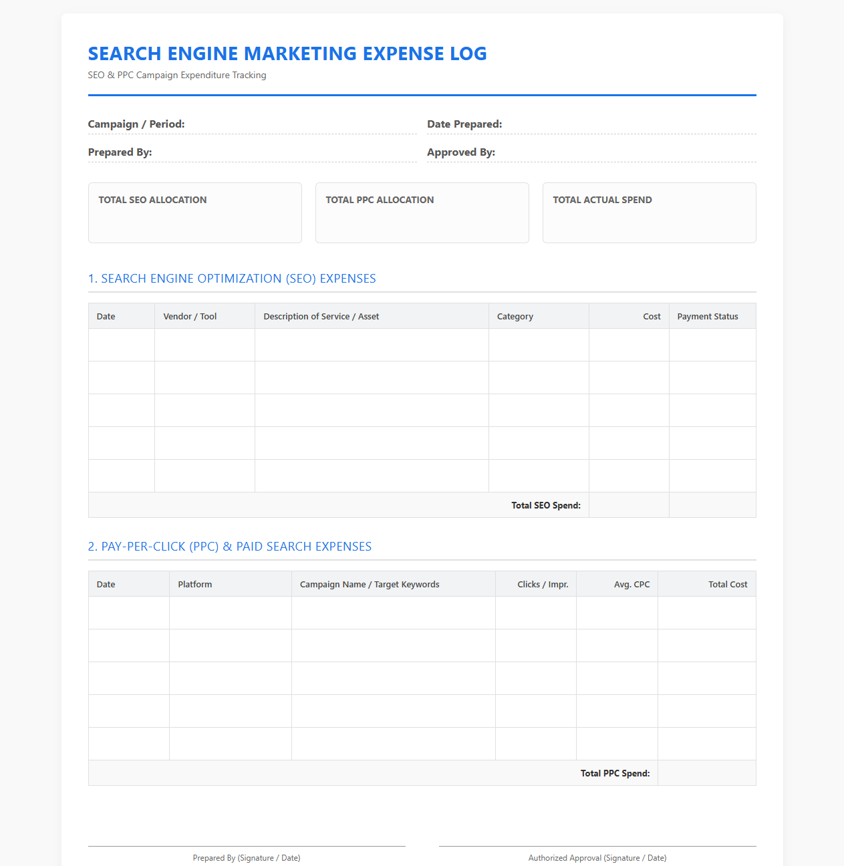This screenshot has width=844, height=866.
Task: Click the Prepared By (Signature / Date) caption
Action: pos(247,858)
